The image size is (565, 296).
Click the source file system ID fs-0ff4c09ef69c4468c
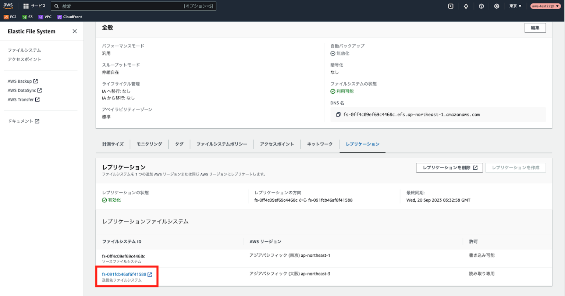[124, 256]
